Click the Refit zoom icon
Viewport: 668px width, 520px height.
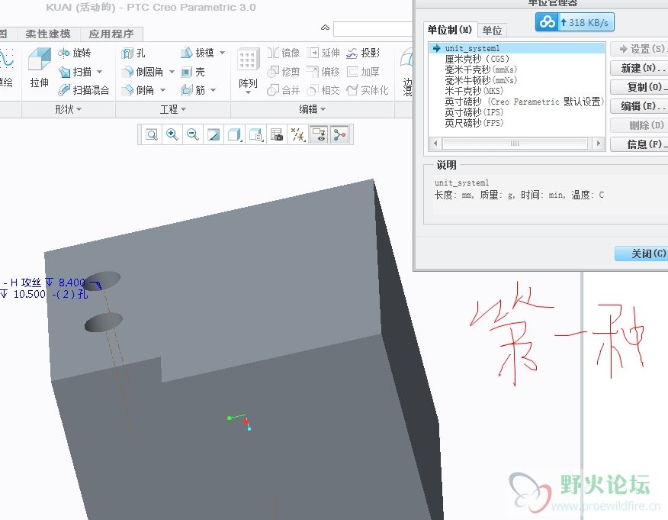[151, 135]
